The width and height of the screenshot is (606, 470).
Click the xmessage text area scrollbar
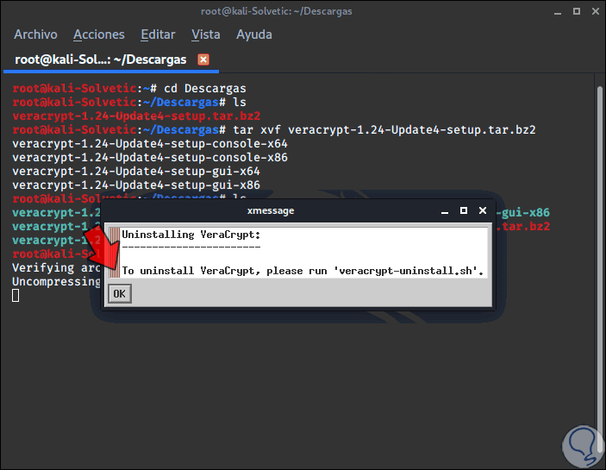click(115, 253)
